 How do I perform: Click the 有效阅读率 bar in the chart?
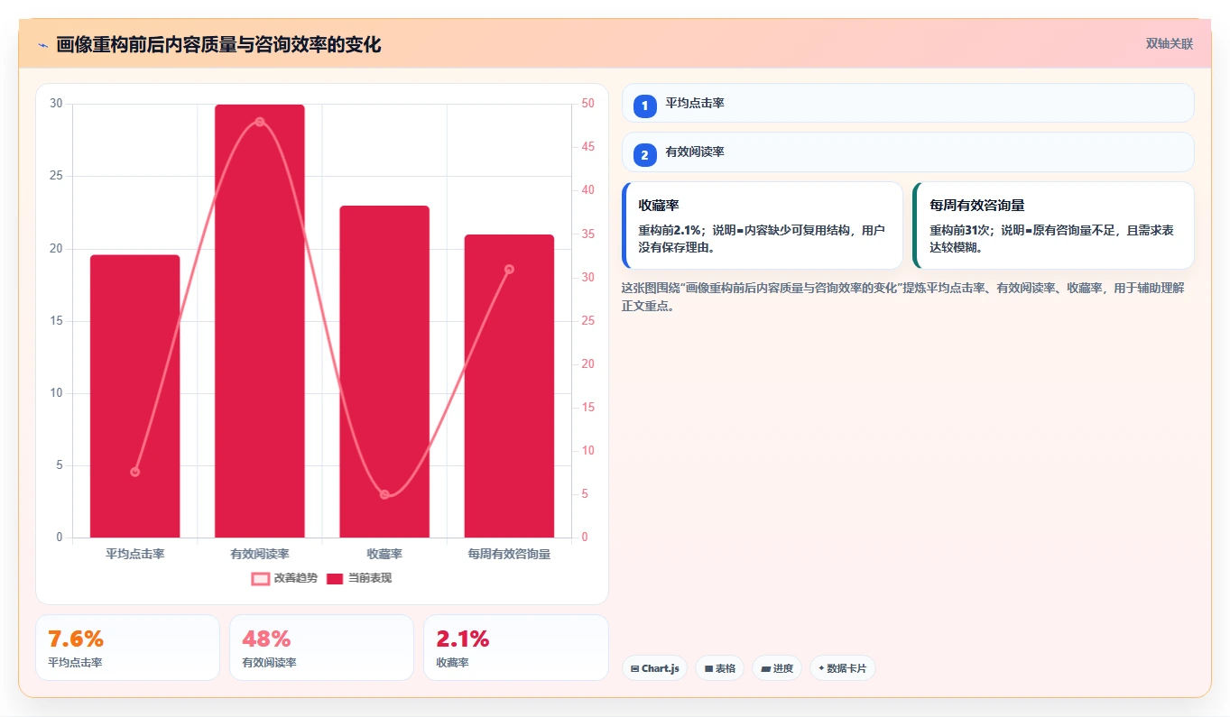click(x=260, y=321)
